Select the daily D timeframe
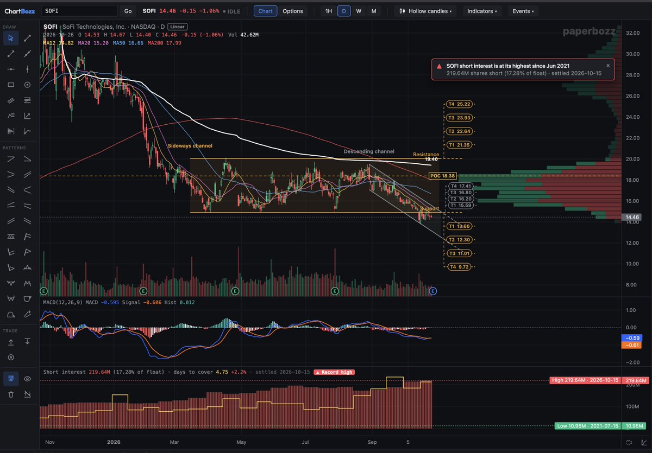This screenshot has width=652, height=453. (344, 11)
